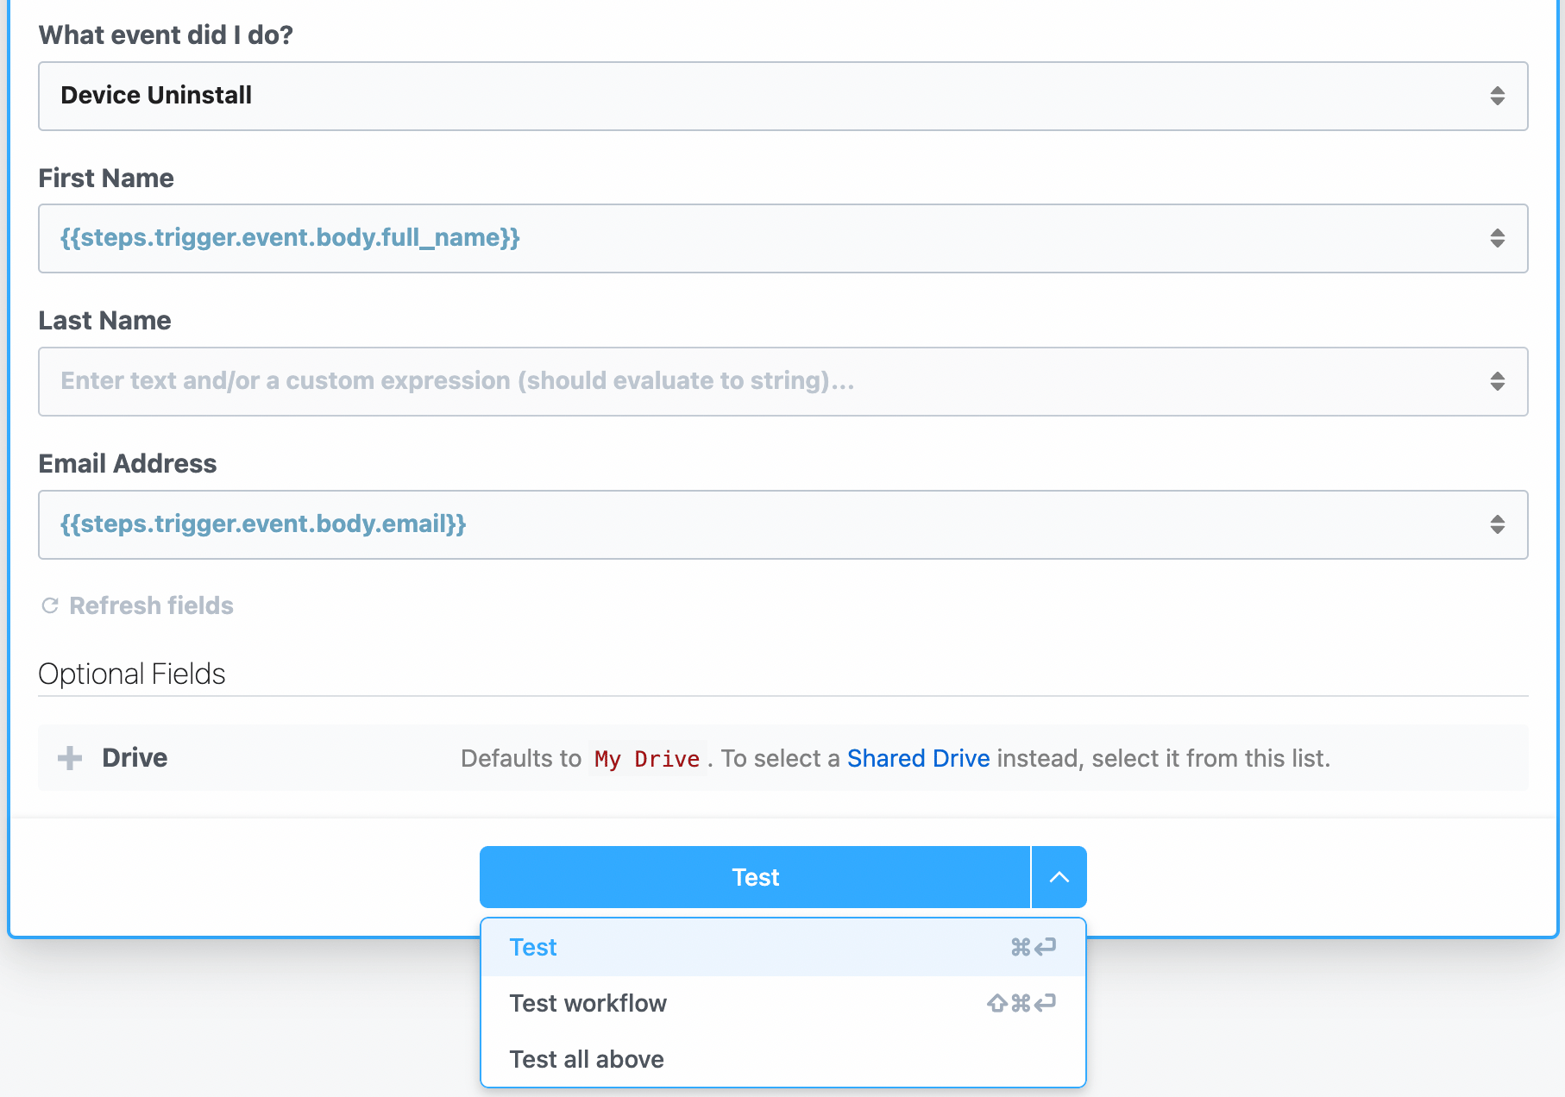
Task: Choose 'Test all above' from the menu
Action: tap(782, 1059)
